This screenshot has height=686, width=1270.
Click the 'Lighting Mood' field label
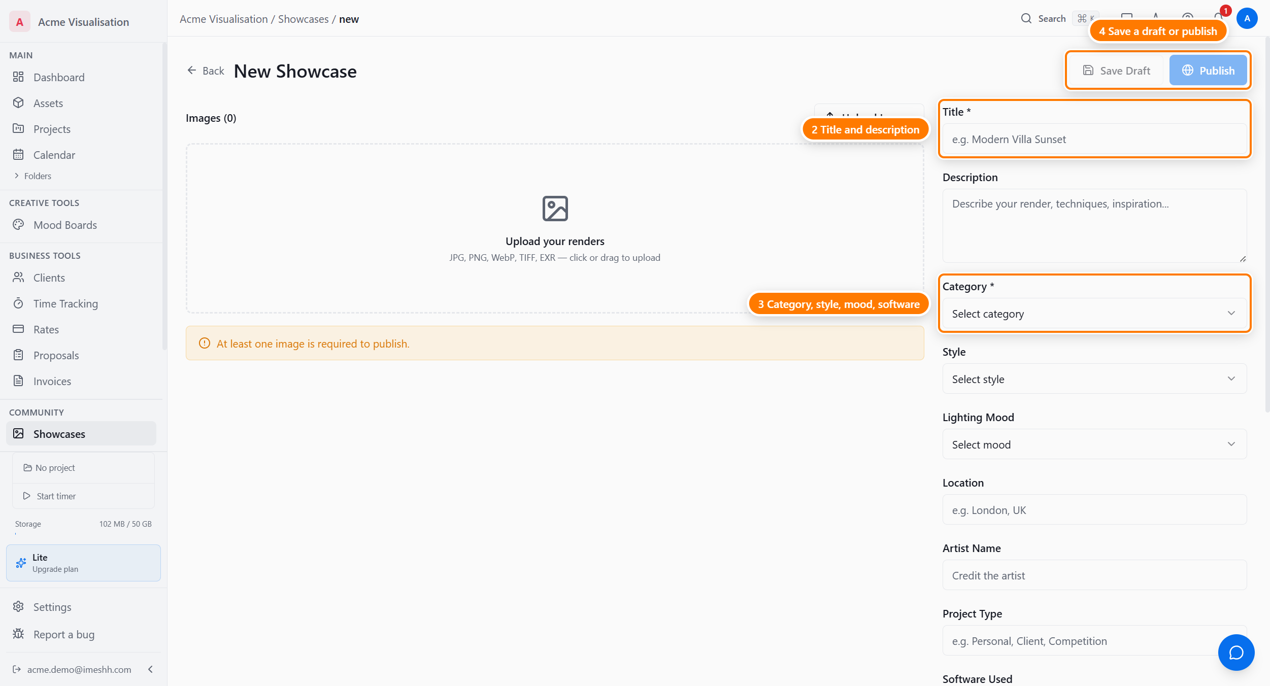click(978, 417)
